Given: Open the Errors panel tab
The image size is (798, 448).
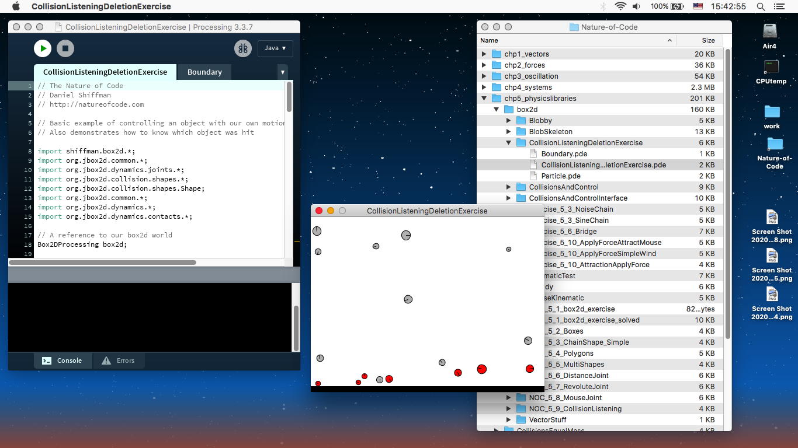Looking at the screenshot, I should coord(119,360).
